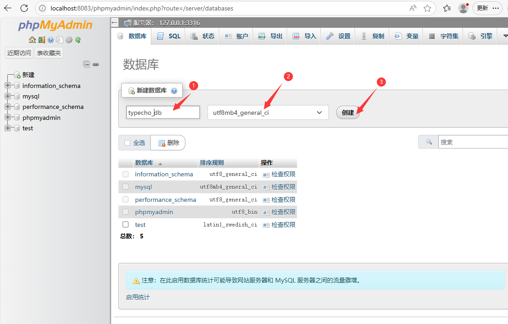Viewport: 508px width, 324px height.
Task: Sort by 数据库 column ascending arrow
Action: click(x=160, y=164)
